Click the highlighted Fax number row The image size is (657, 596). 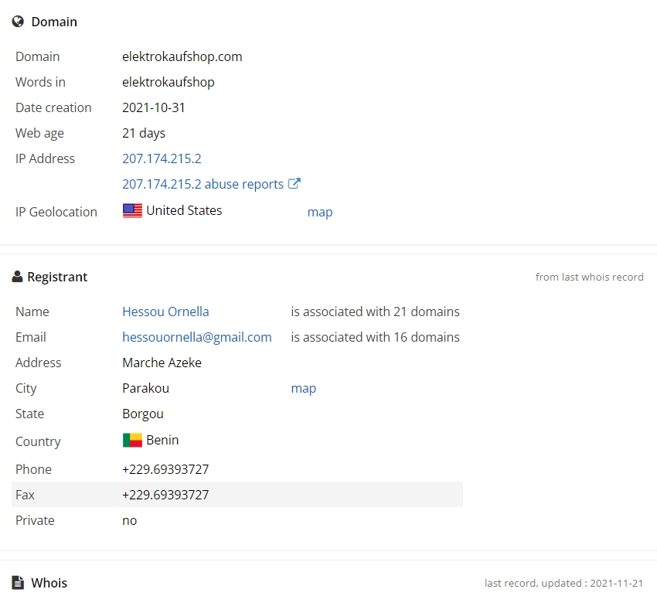click(237, 495)
